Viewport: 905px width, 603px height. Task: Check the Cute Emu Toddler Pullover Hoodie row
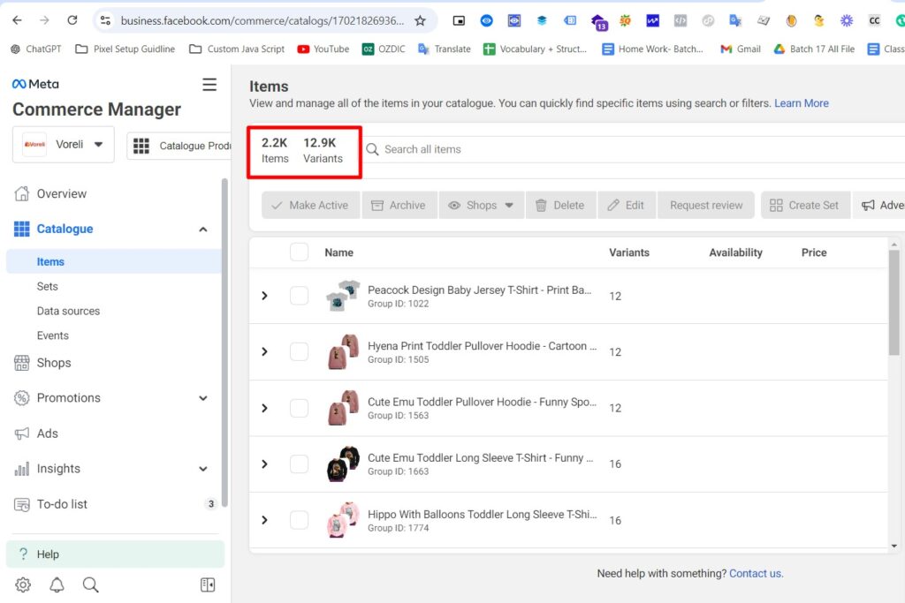click(299, 408)
